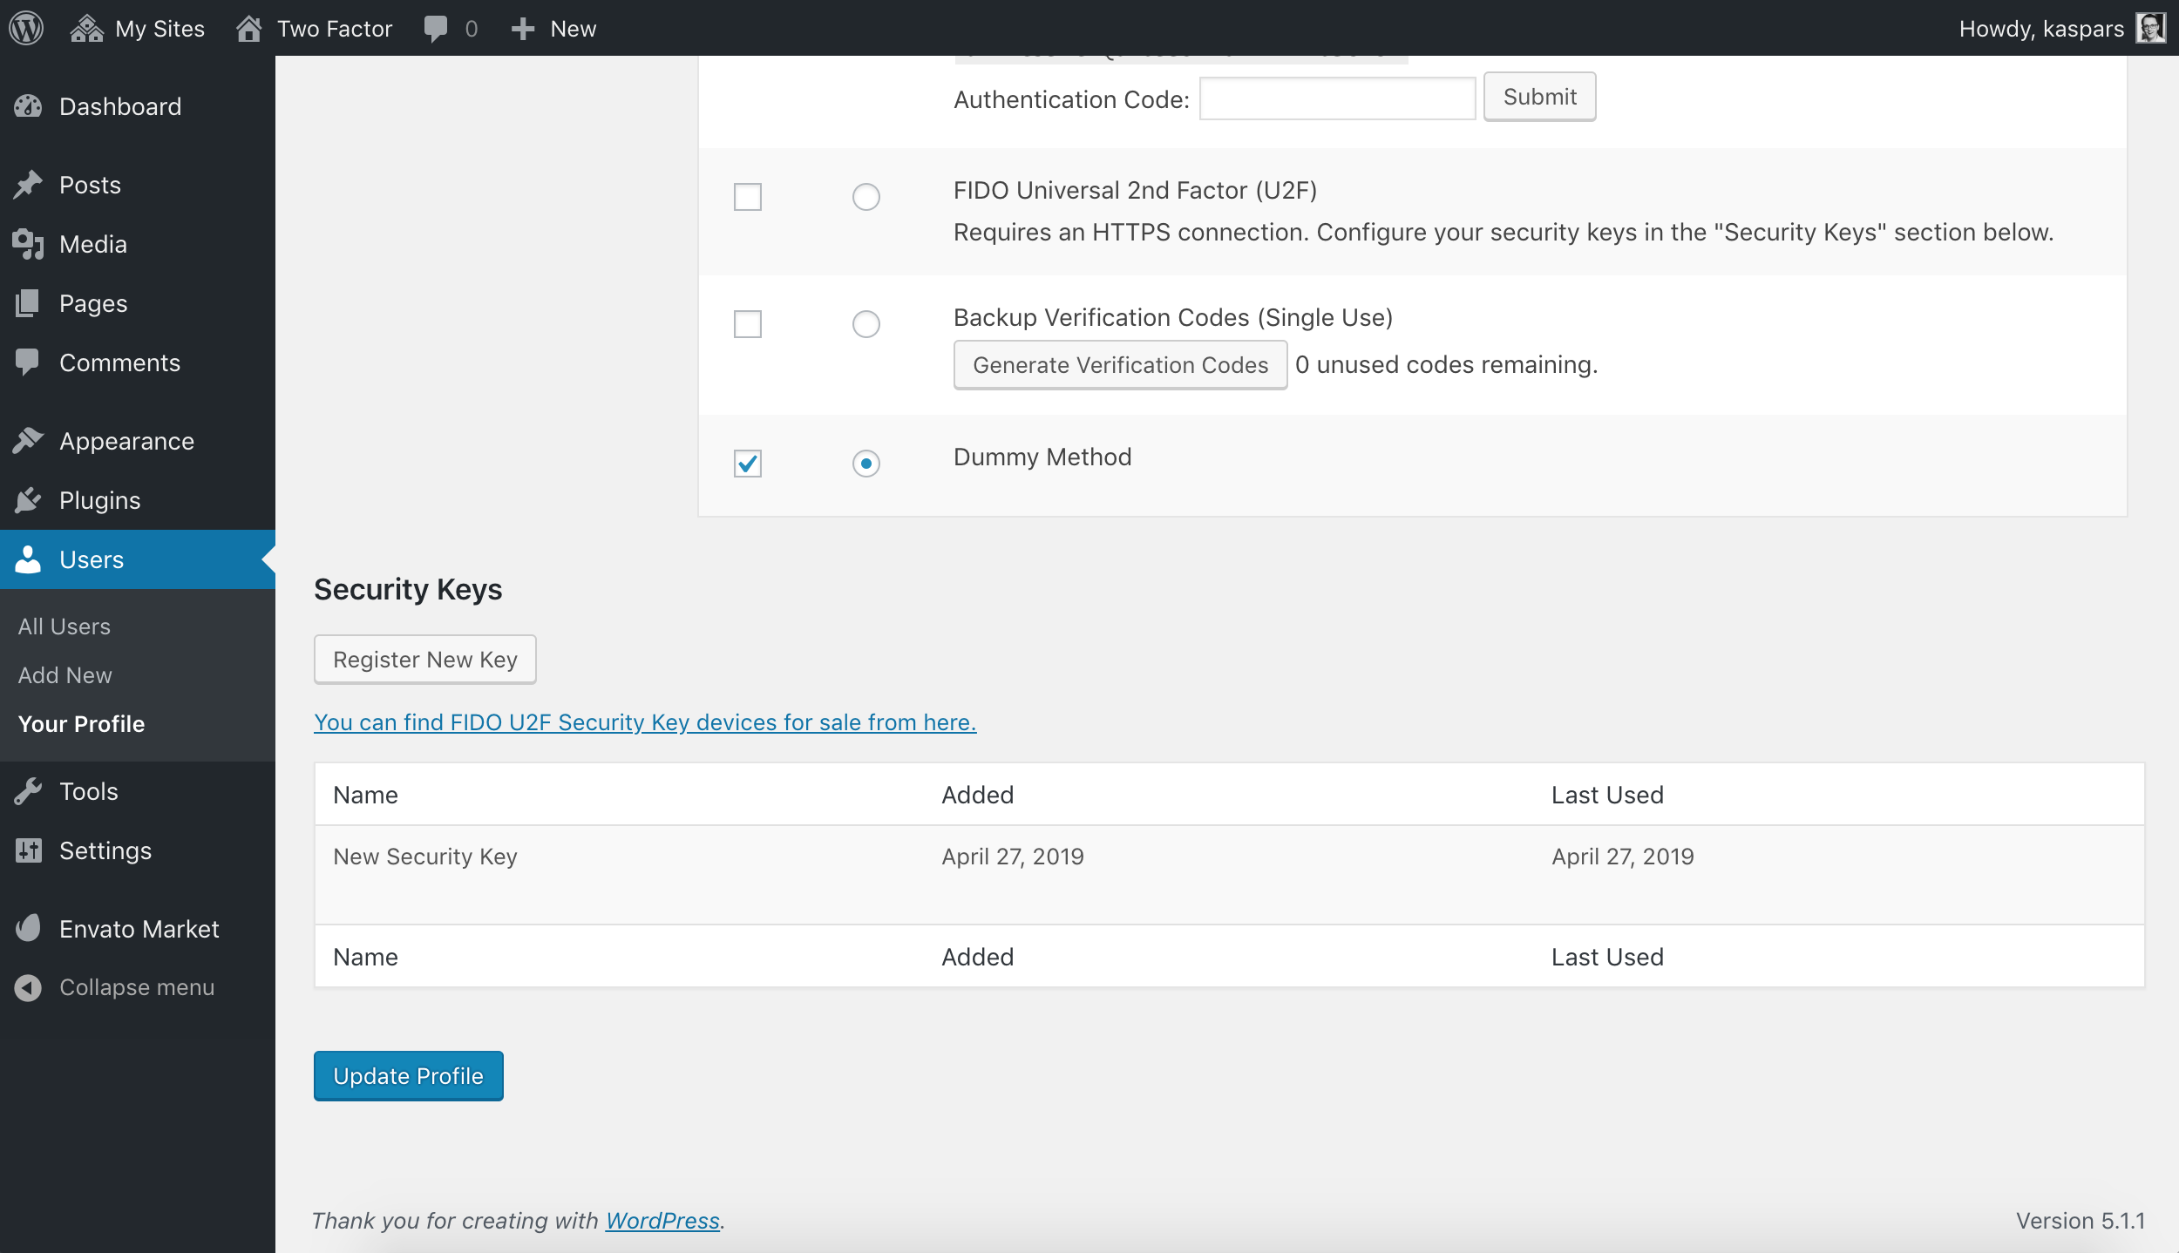
Task: Open Appearance section icon
Action: tap(30, 440)
